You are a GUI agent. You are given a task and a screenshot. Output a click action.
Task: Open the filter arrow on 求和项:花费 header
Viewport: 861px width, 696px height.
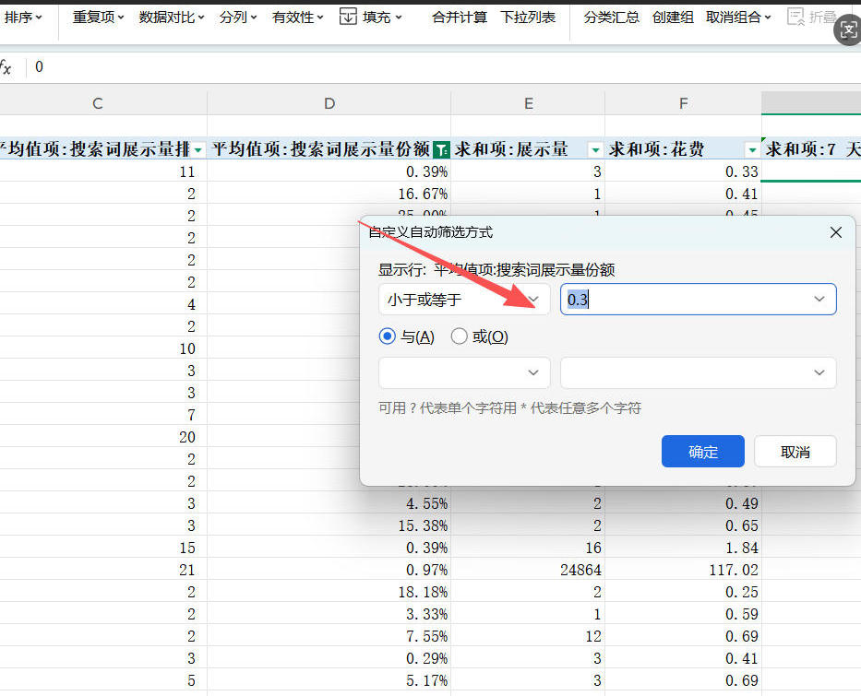pos(752,149)
